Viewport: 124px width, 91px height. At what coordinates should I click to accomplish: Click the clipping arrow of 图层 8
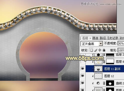(x=93, y=62)
